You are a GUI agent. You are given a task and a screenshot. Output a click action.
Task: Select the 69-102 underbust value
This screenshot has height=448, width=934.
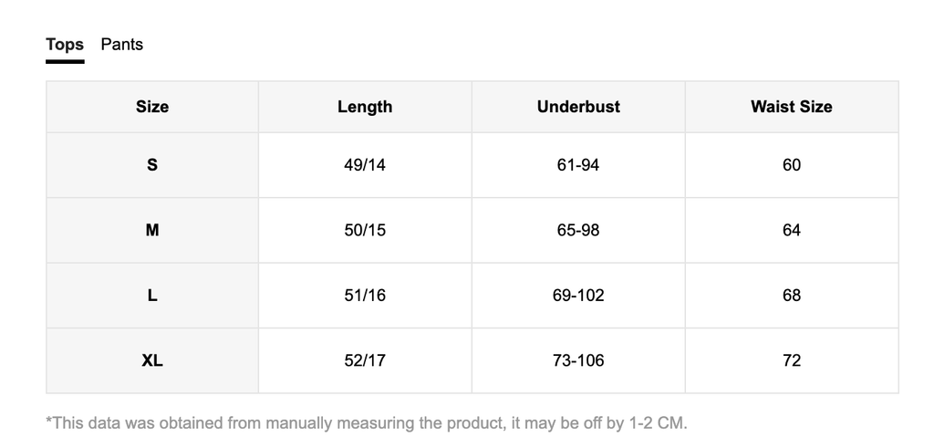tap(578, 296)
